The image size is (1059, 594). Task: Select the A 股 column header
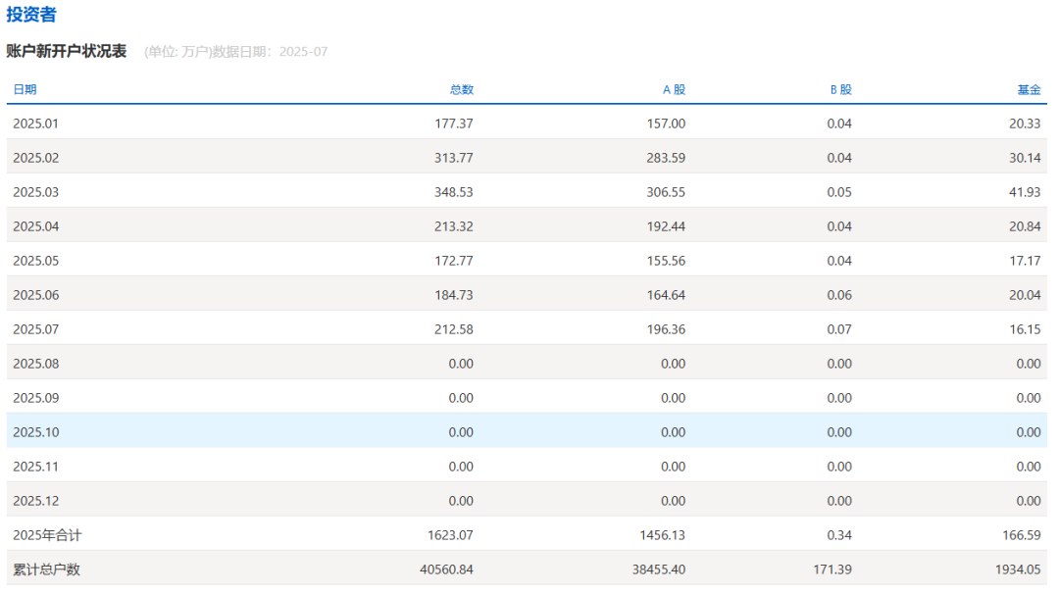(x=674, y=89)
